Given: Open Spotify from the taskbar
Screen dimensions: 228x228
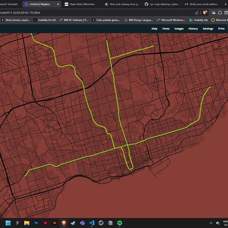Looking at the screenshot, I should pyautogui.click(x=120, y=223).
